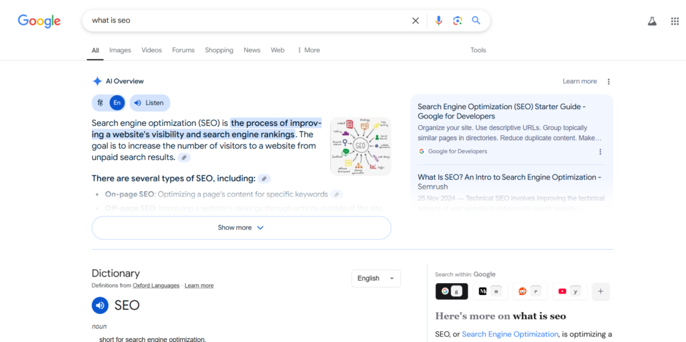Open Search Labs flask icon
This screenshot has height=342, width=686.
pyautogui.click(x=653, y=21)
